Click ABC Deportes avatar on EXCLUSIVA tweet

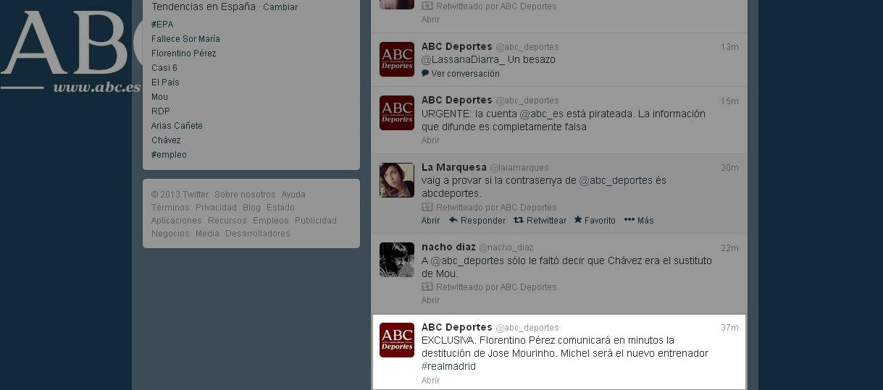(x=397, y=340)
